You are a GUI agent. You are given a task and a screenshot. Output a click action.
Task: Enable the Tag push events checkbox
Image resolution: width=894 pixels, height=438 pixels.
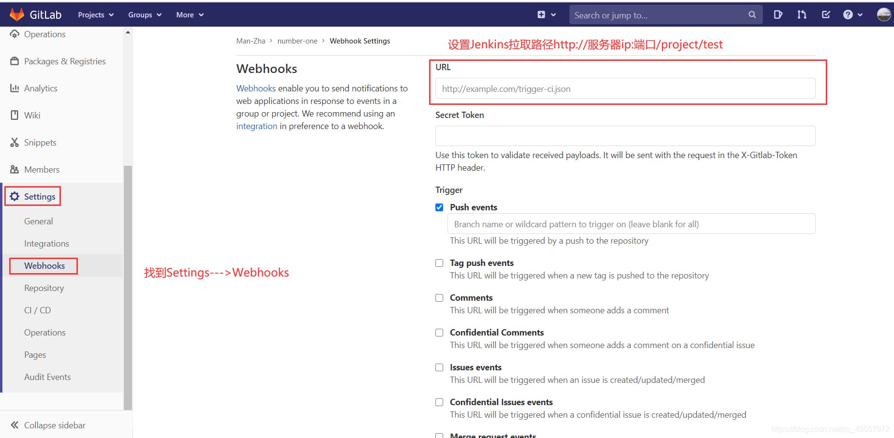439,263
